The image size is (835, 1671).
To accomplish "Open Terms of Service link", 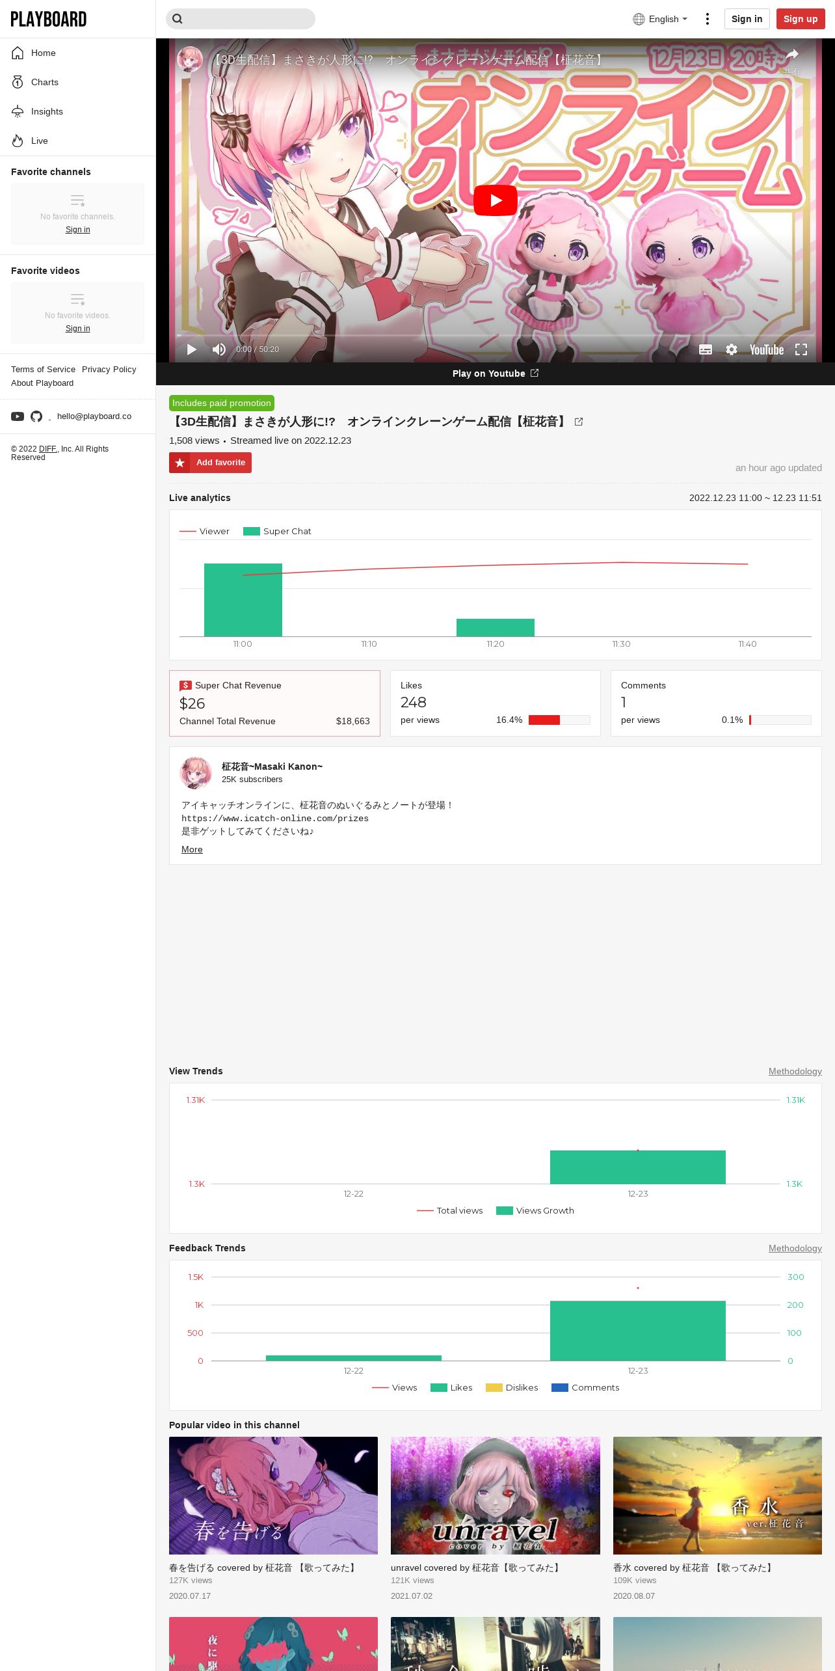I will (x=43, y=369).
